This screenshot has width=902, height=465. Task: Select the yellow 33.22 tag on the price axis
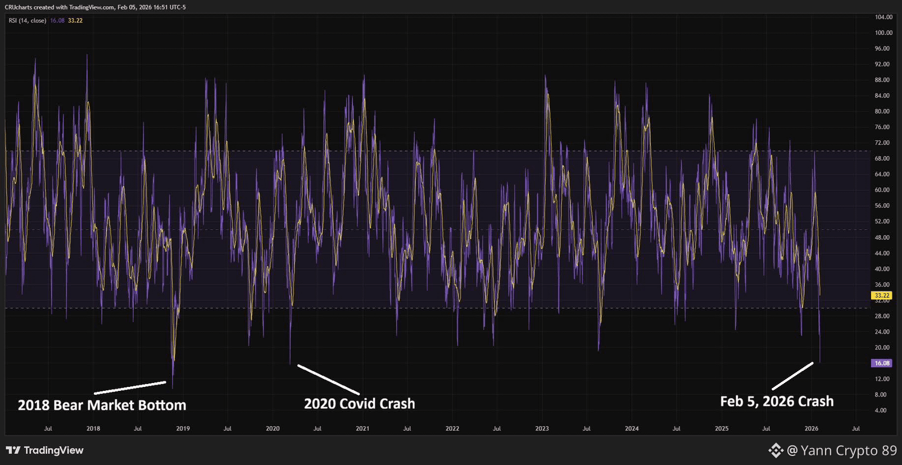pyautogui.click(x=882, y=295)
